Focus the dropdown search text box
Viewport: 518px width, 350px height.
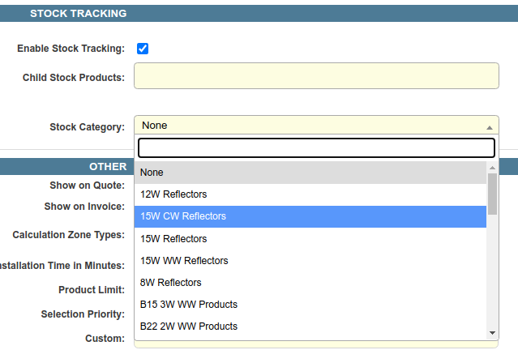click(x=316, y=147)
